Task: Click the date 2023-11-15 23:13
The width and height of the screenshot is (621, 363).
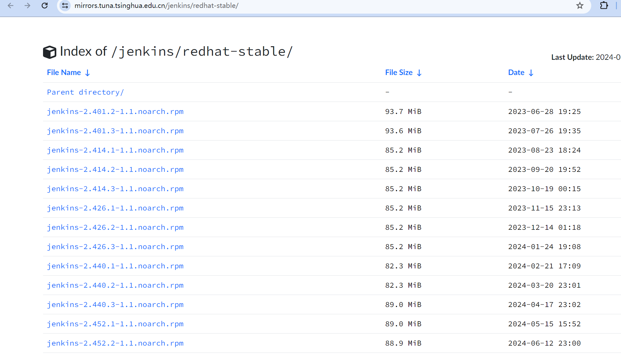Action: 544,208
